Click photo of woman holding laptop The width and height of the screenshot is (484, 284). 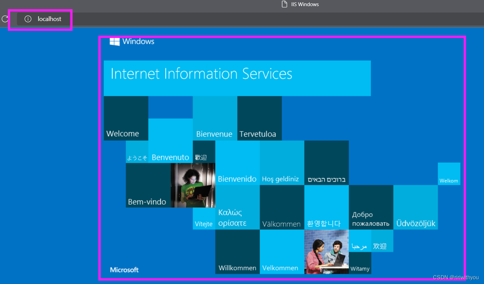193,185
